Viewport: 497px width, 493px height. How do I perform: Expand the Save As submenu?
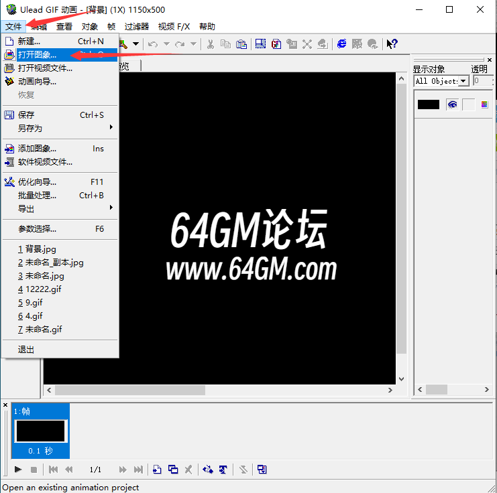tap(60, 128)
